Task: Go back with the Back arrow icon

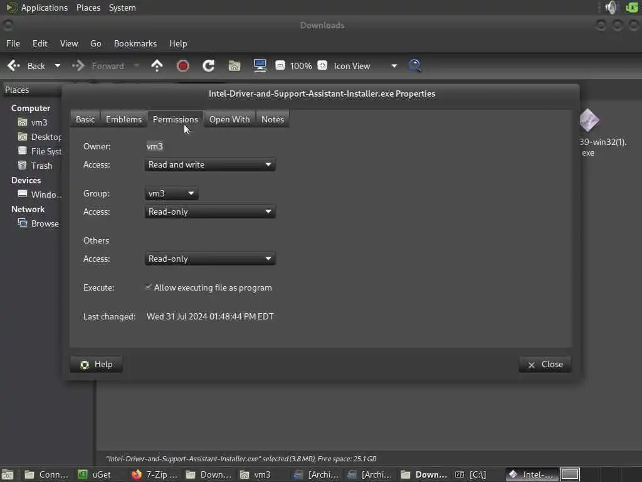Action: click(x=14, y=65)
